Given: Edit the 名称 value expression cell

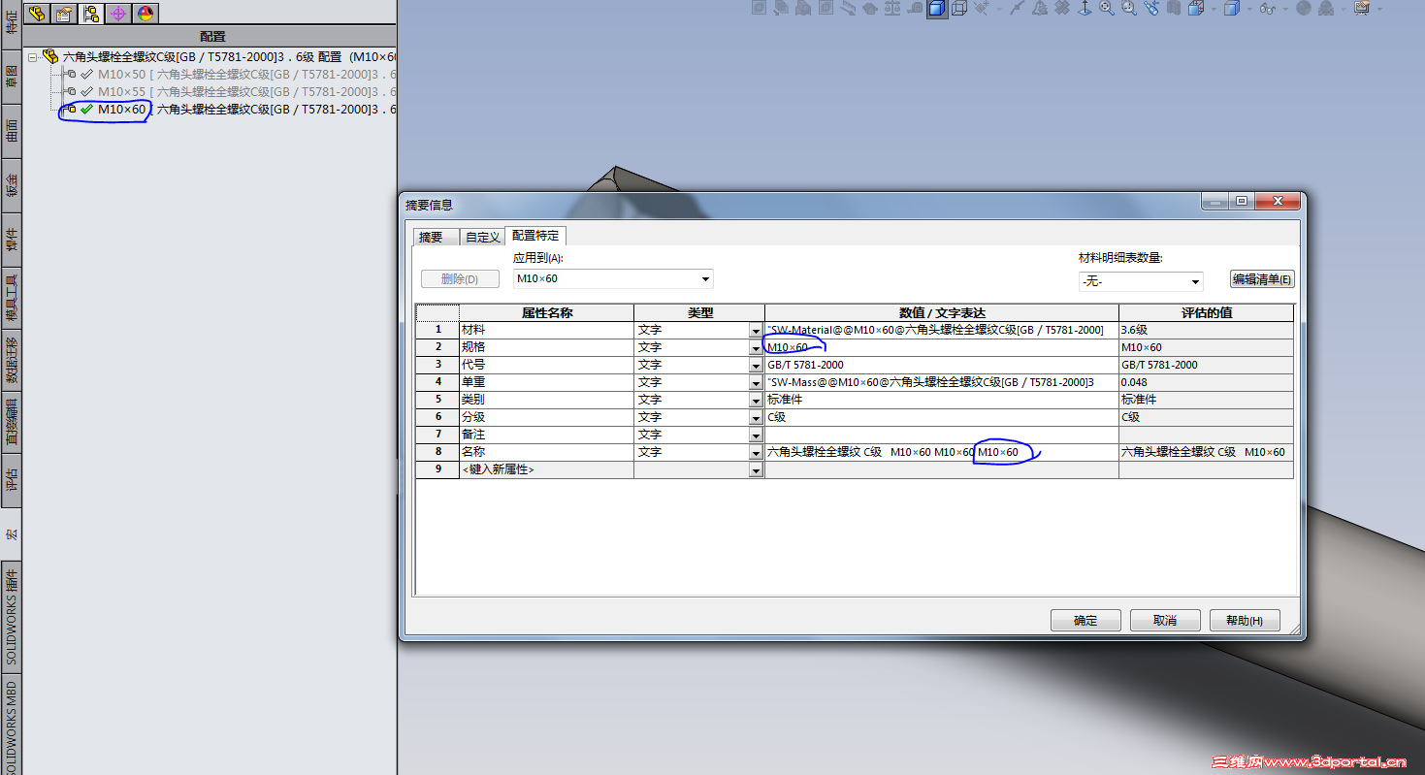Looking at the screenshot, I should point(941,452).
